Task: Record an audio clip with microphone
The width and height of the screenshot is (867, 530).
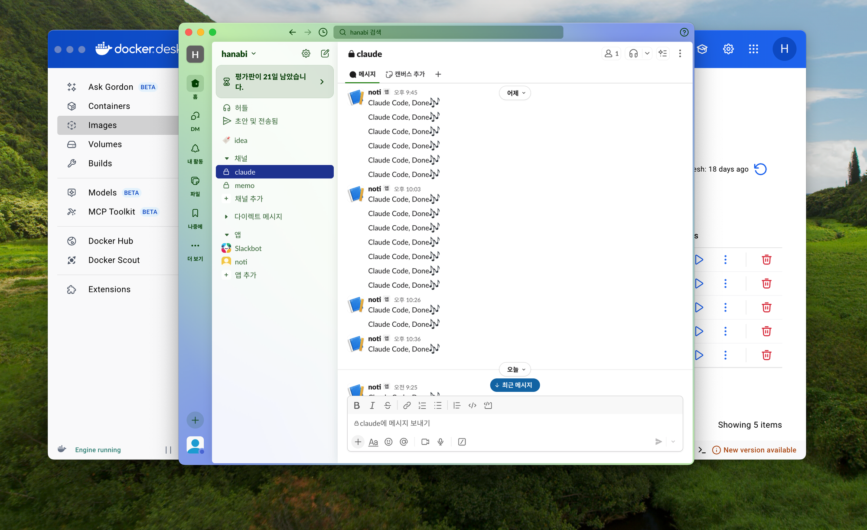Action: (440, 442)
